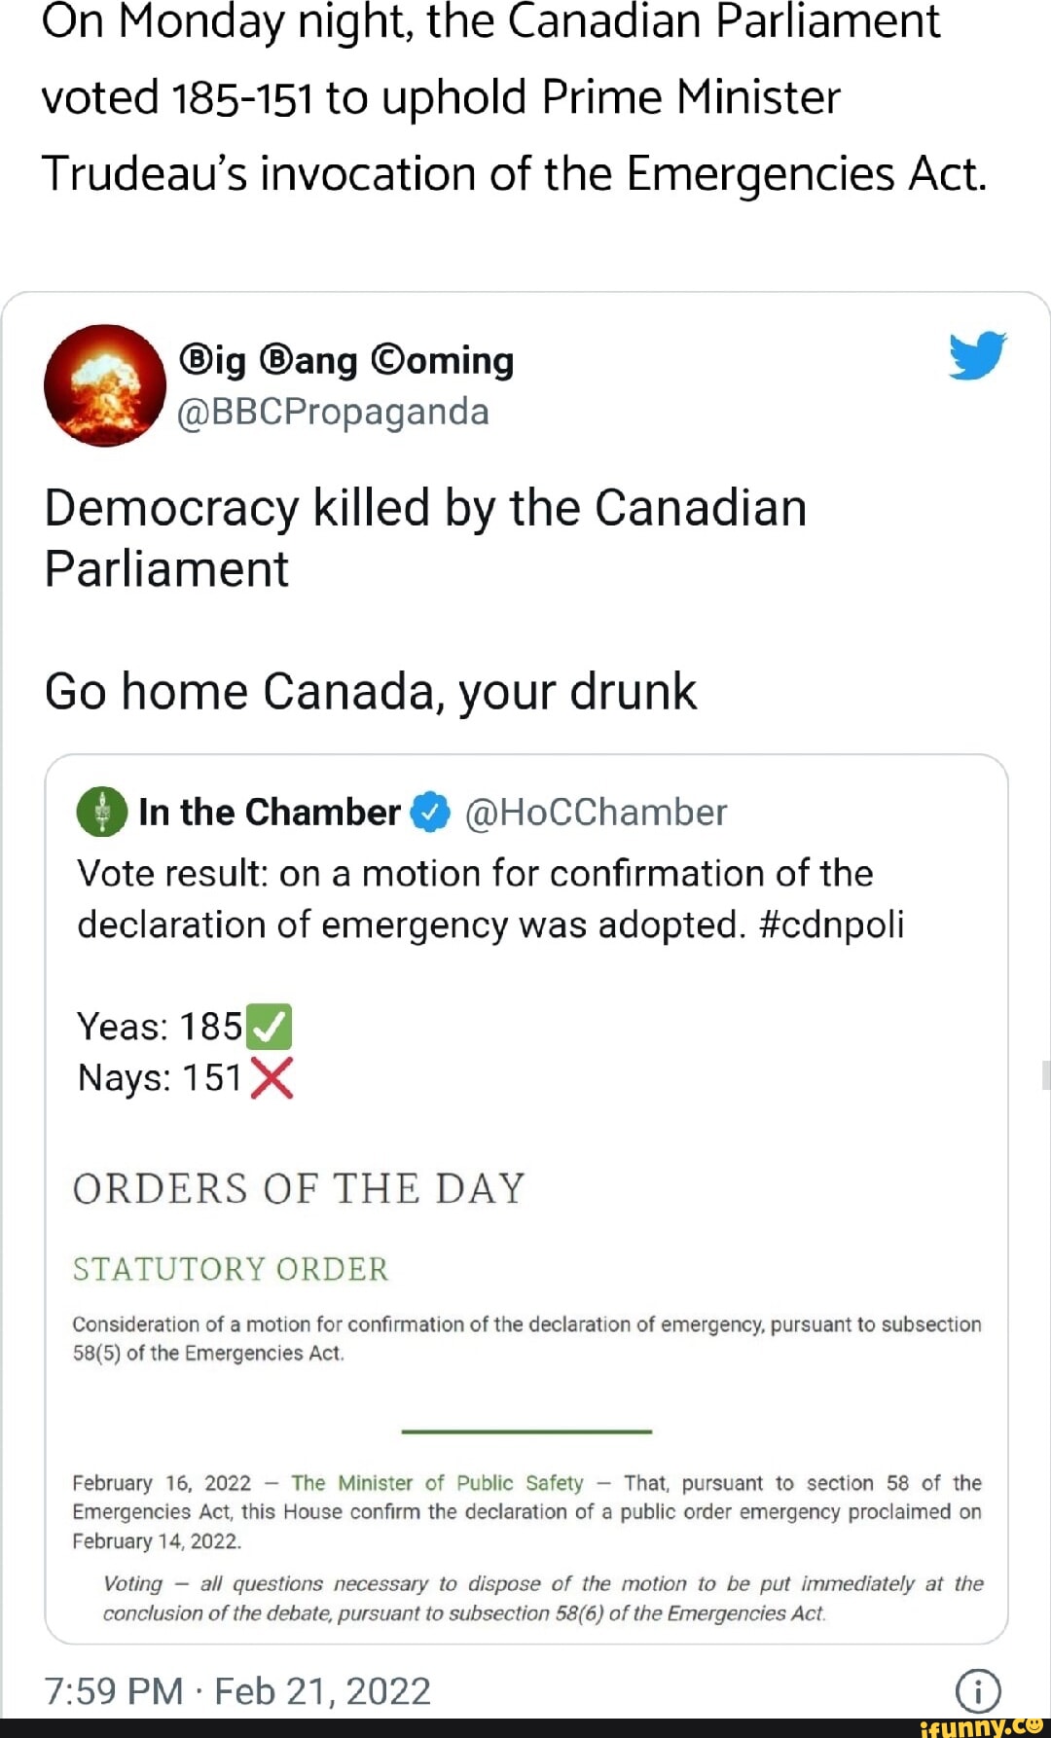Click the Big Bang Coming display name

click(346, 360)
